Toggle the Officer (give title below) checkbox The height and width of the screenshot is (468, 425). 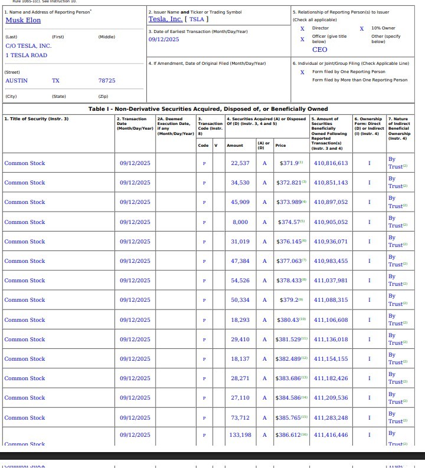(x=302, y=39)
